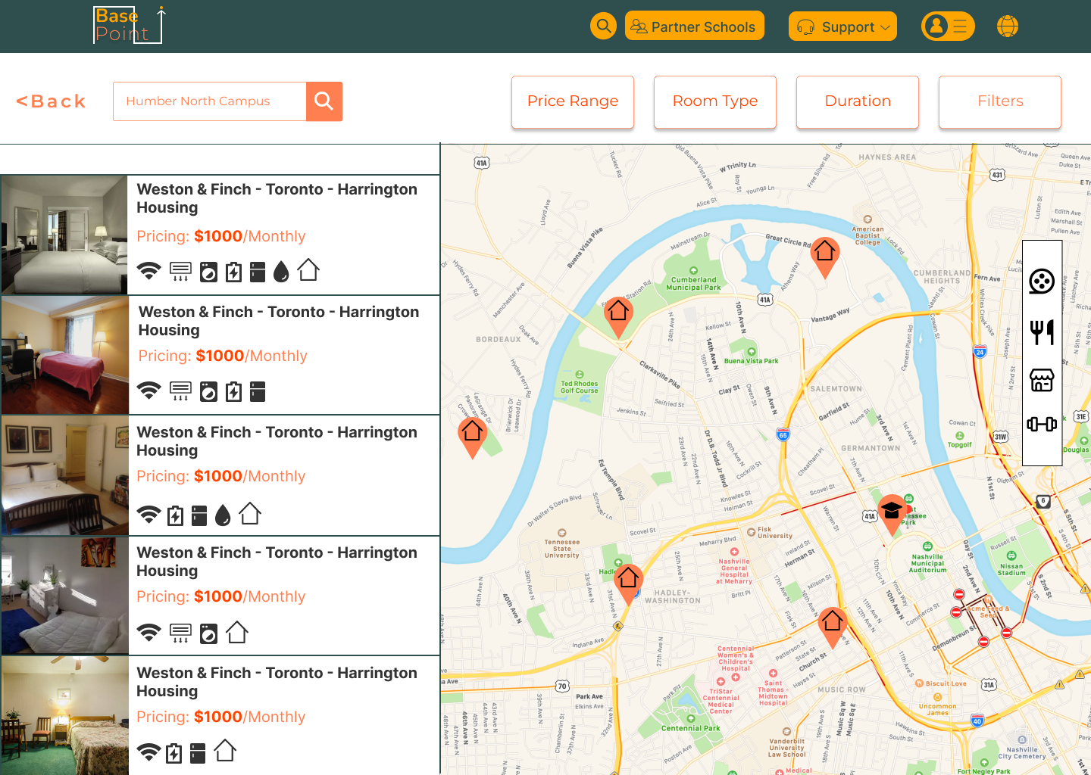Expand the Duration filter options

tap(857, 101)
